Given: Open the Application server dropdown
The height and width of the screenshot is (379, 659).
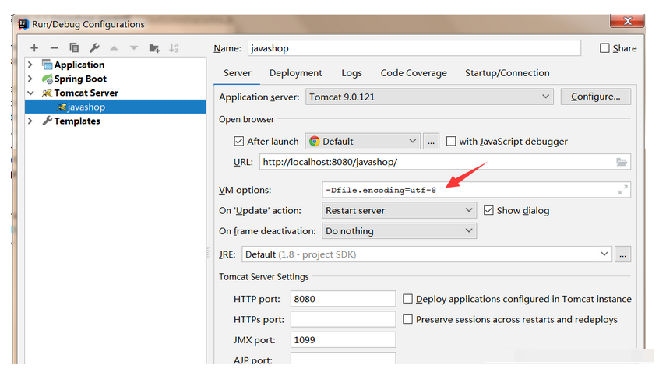Looking at the screenshot, I should tap(429, 97).
